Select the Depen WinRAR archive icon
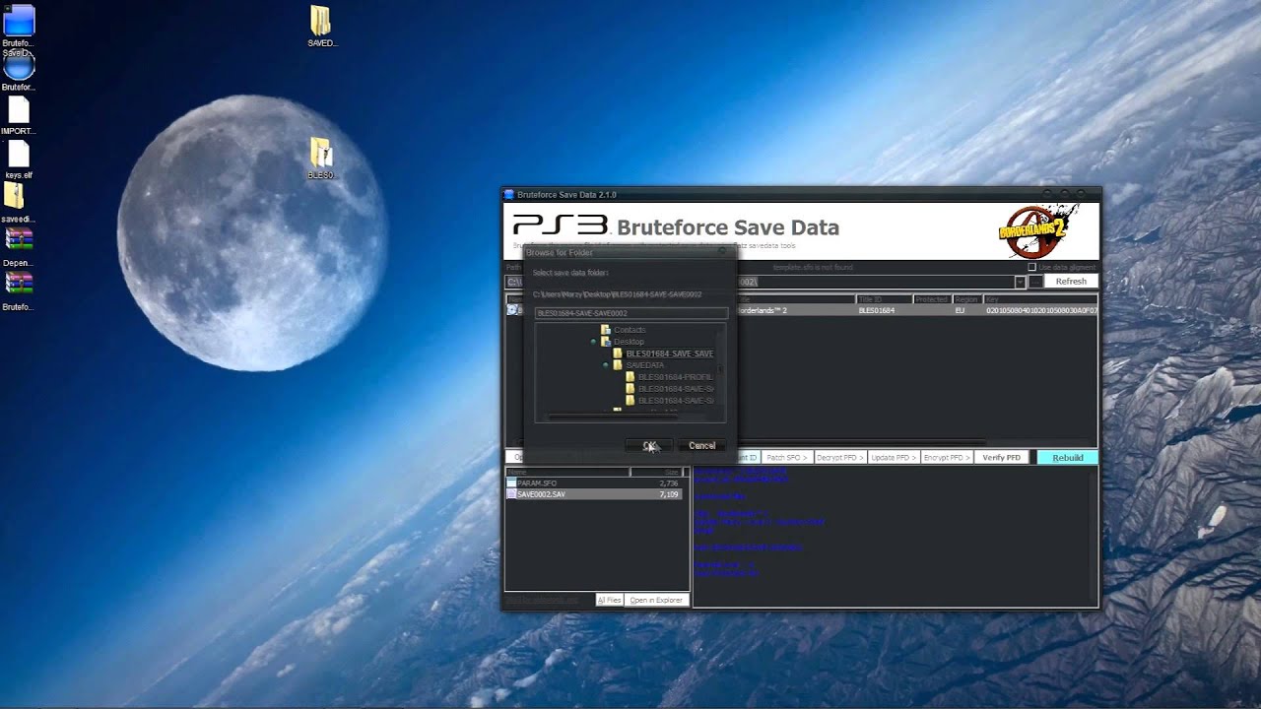The image size is (1261, 709). click(x=19, y=241)
